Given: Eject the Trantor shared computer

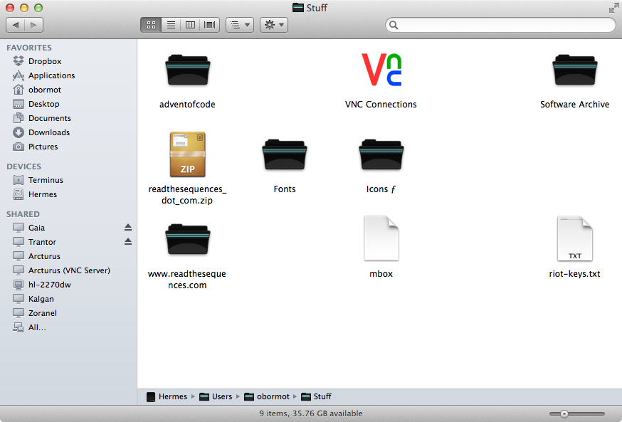Looking at the screenshot, I should [x=127, y=241].
